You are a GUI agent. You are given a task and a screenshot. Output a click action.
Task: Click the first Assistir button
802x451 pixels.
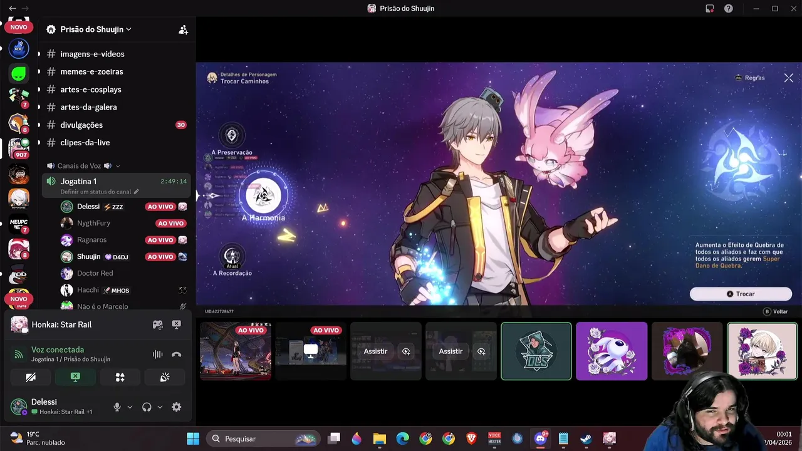tap(375, 351)
